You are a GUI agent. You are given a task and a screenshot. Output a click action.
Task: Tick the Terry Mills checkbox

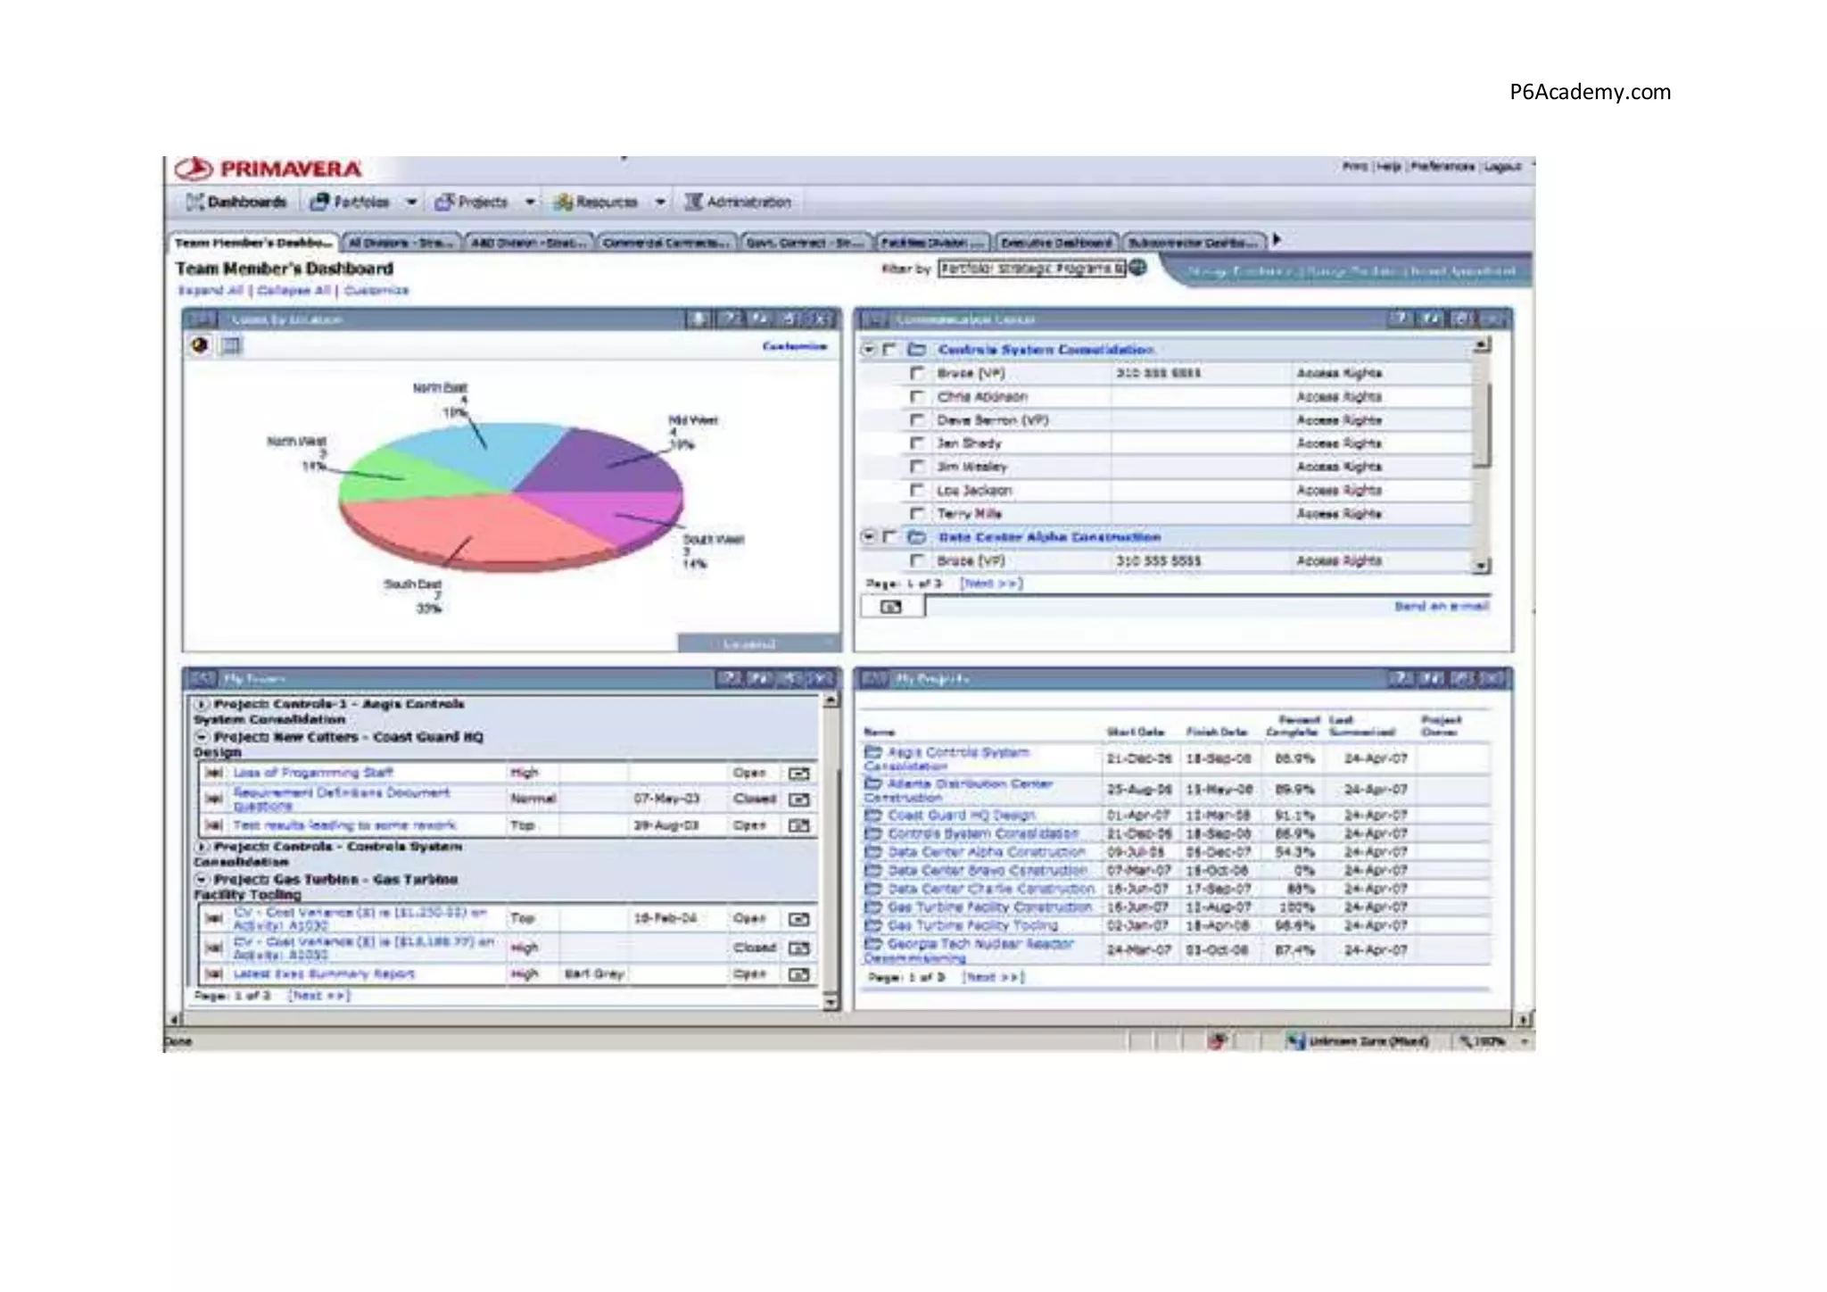[916, 513]
